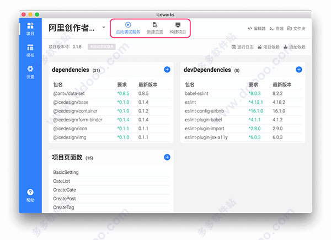Open the 项目 section in the sidebar
331x240 pixels.
click(x=30, y=29)
